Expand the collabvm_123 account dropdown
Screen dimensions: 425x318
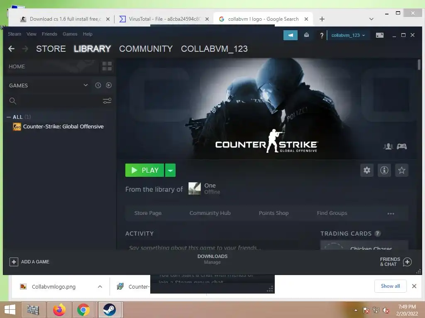pyautogui.click(x=348, y=35)
